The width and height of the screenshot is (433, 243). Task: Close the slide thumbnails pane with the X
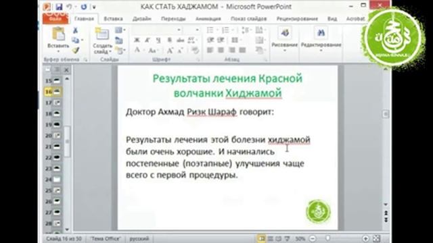tap(66, 70)
